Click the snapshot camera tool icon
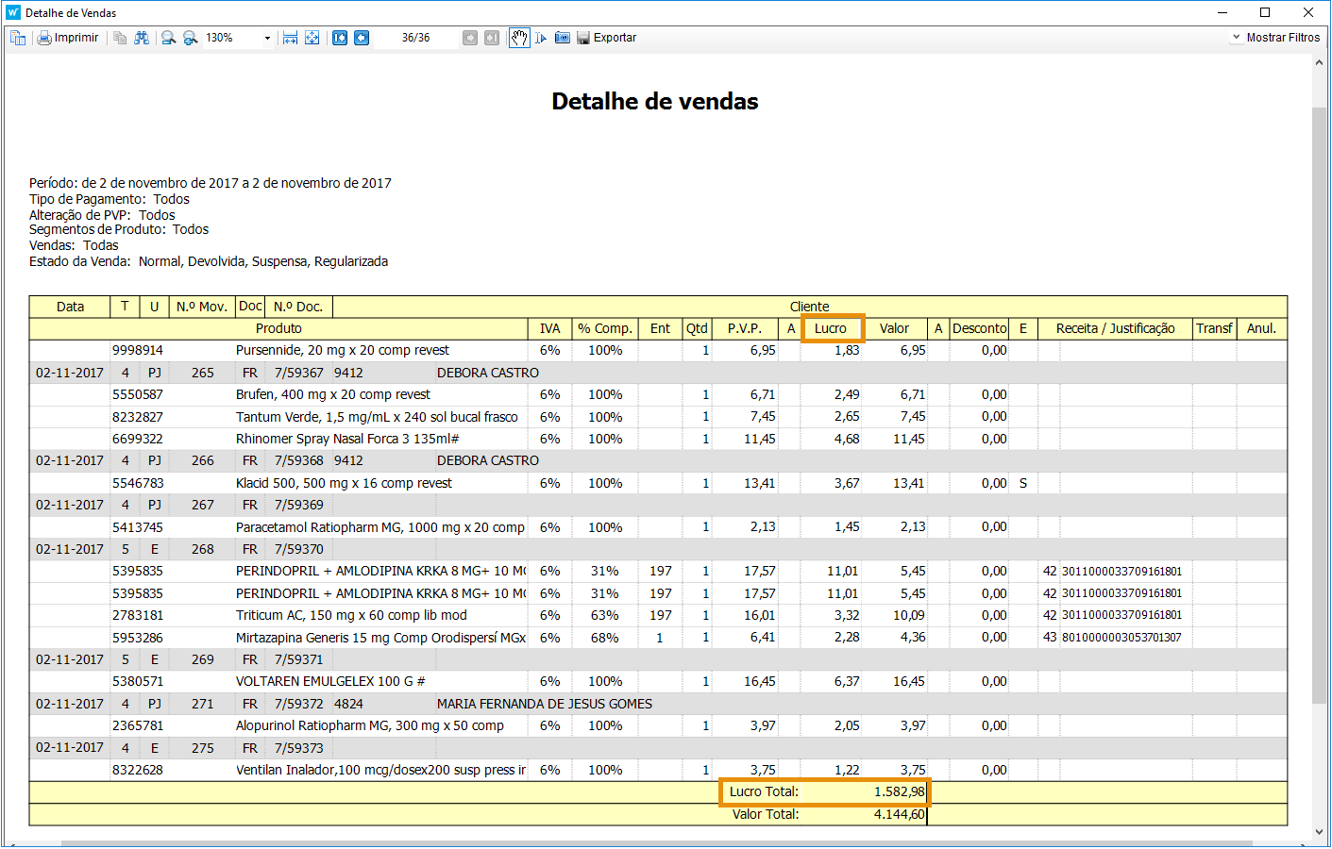The image size is (1332, 849). pyautogui.click(x=563, y=38)
